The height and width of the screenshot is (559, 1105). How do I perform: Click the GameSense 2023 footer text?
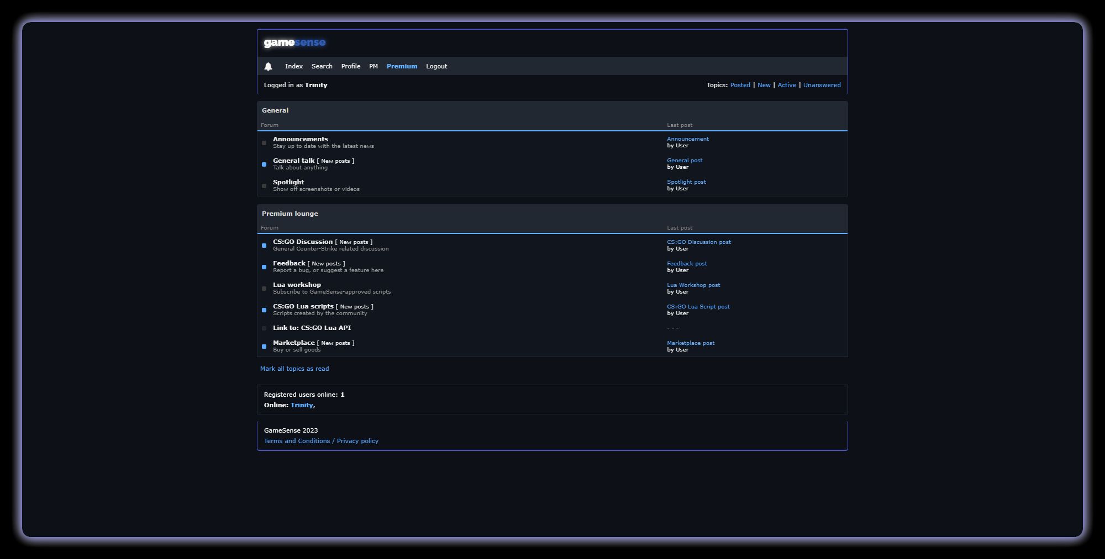pos(291,430)
